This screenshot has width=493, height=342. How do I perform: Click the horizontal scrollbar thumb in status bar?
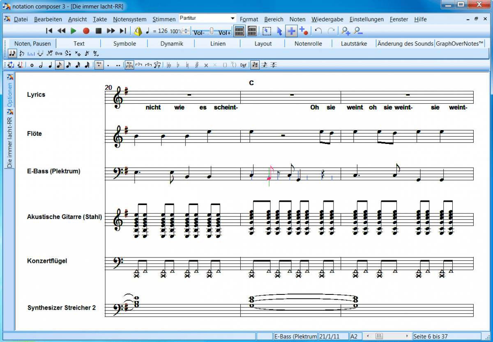tap(379, 336)
